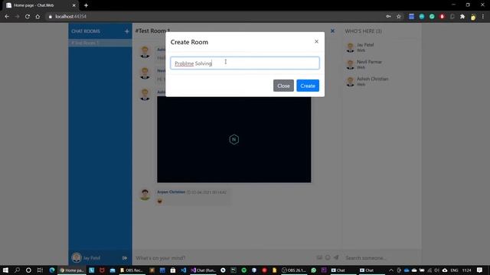
Task: Open the notification center icon
Action: pos(480,270)
